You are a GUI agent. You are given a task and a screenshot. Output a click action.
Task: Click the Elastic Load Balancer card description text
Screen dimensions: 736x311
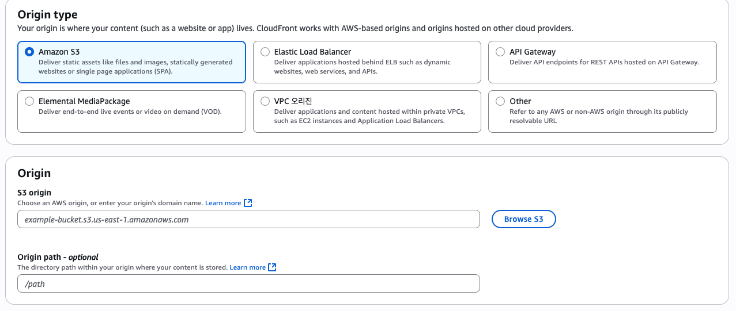362,67
